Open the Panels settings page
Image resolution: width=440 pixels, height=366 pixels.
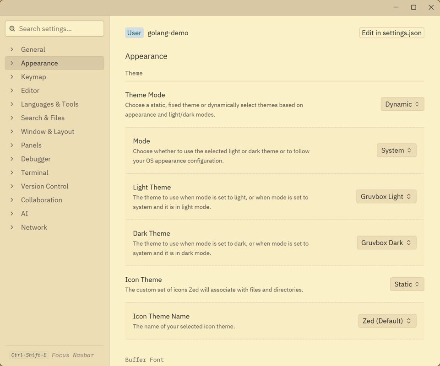(x=31, y=145)
